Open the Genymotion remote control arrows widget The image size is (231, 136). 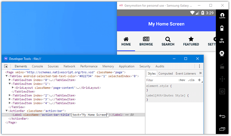click(222, 79)
